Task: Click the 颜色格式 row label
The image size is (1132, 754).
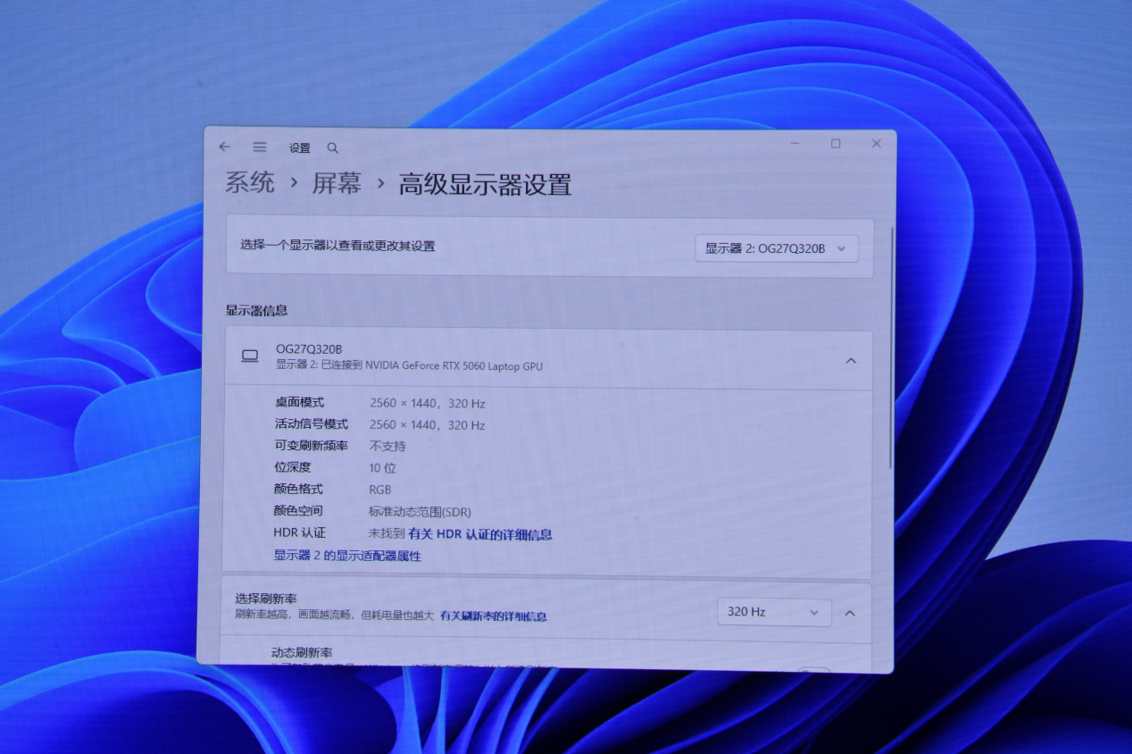Action: (298, 490)
